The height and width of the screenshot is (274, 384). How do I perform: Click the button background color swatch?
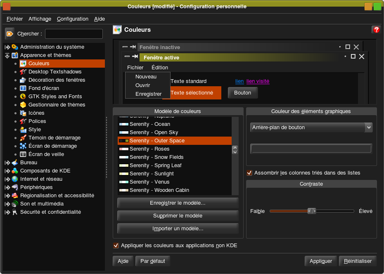click(311, 149)
